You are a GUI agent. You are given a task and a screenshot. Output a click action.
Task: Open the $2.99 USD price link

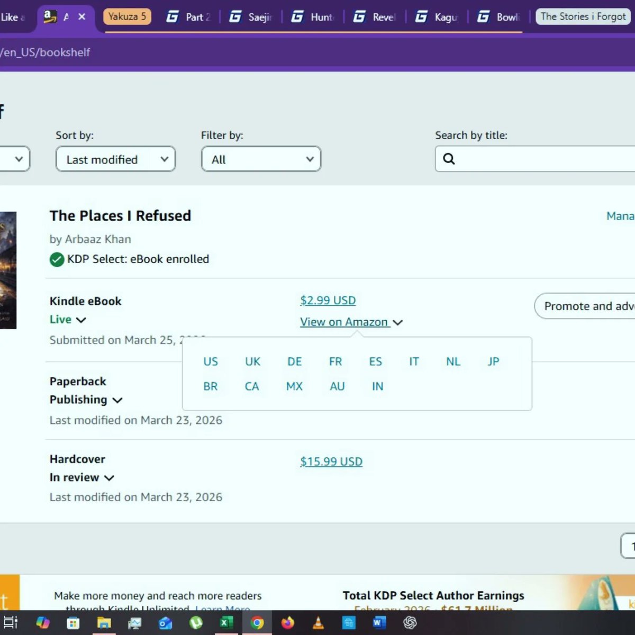[328, 301]
